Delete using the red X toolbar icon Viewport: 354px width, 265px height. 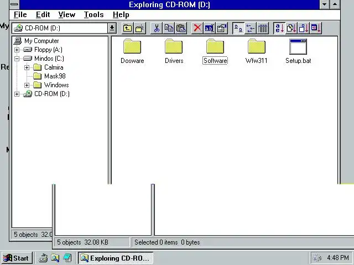[x=197, y=28]
